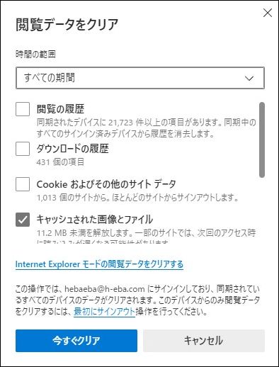279x367 pixels.
Task: Click the キャッシュされた画像とファイル label
Action: (95, 220)
